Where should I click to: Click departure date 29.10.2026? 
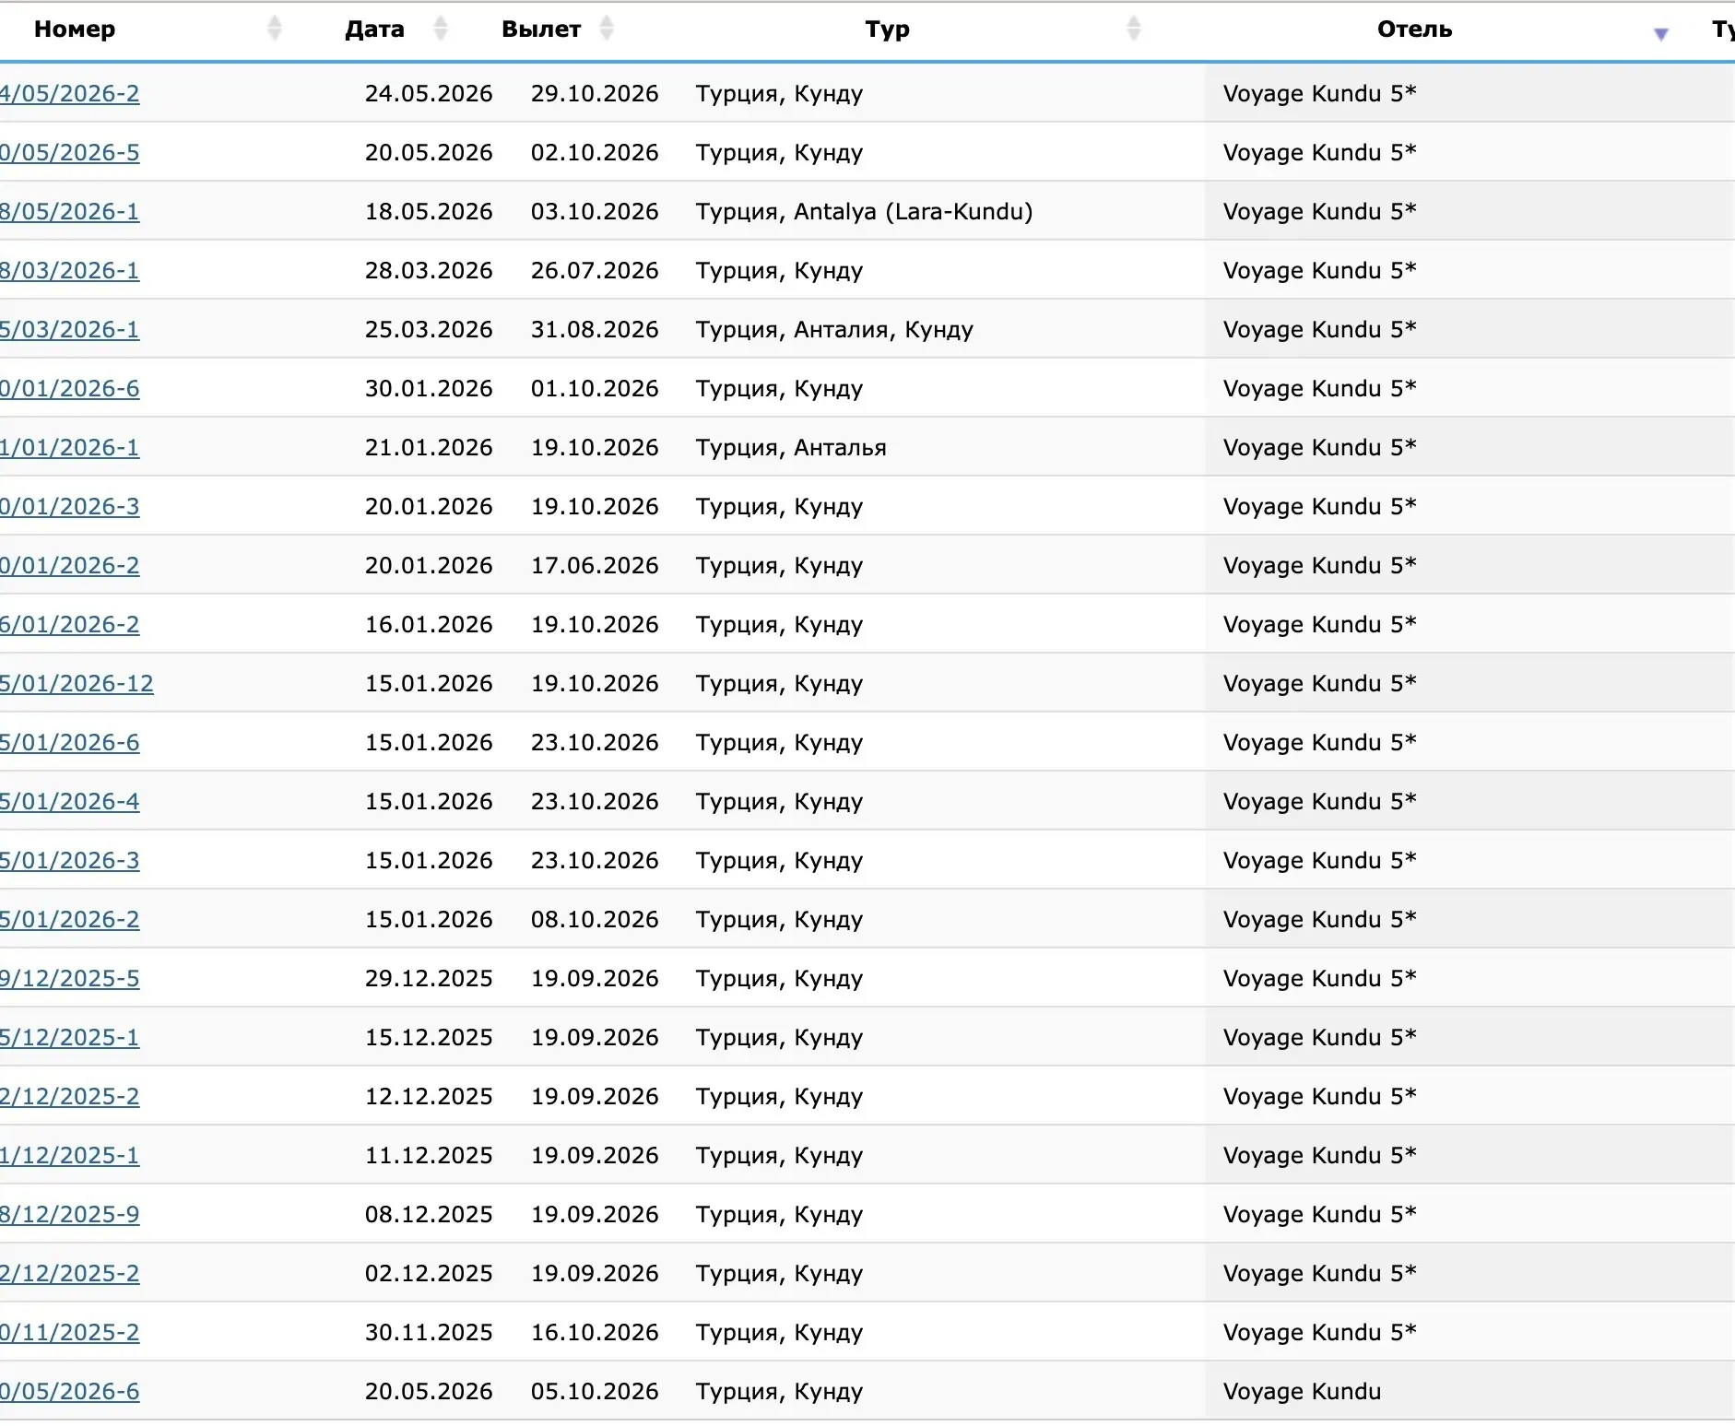point(595,93)
